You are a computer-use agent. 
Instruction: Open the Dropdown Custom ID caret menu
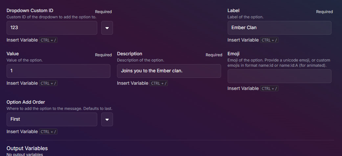coord(107,28)
